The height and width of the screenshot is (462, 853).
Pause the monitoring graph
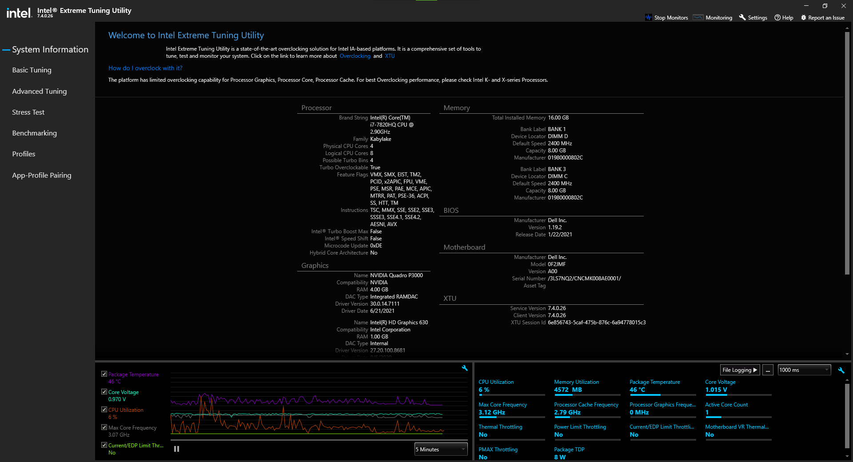coord(176,449)
